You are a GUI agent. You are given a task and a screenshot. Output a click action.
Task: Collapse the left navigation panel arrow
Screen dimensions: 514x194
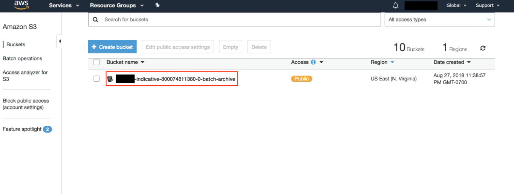[60, 41]
